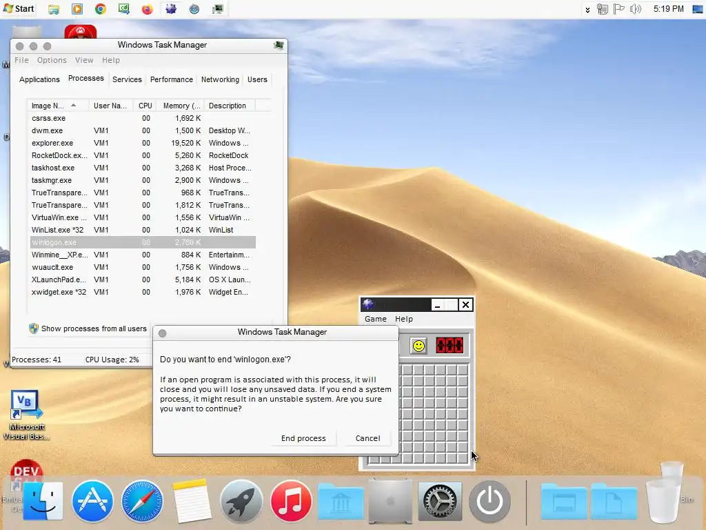
Task: Open Task Manager Options menu
Action: (x=52, y=60)
